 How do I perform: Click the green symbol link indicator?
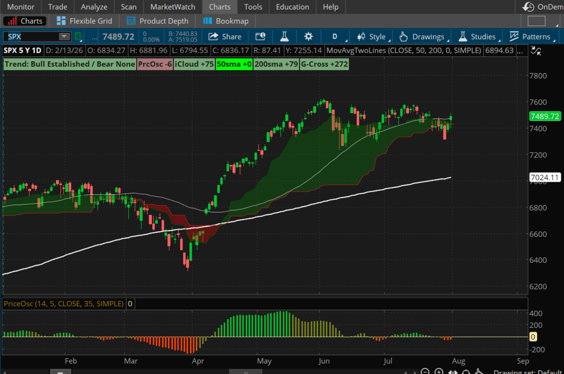click(78, 37)
